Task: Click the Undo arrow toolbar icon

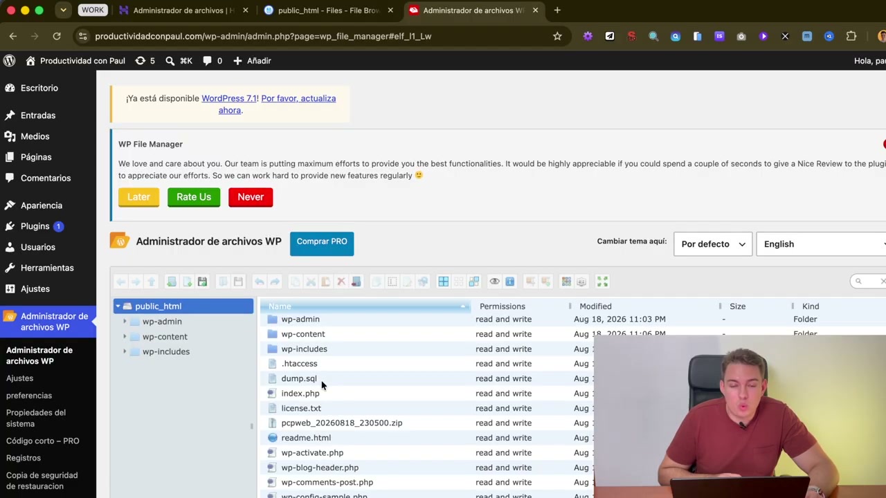Action: coord(259,282)
